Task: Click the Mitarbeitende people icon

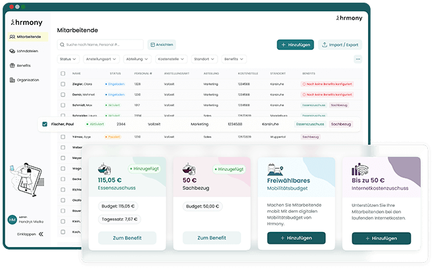Action: pyautogui.click(x=12, y=37)
